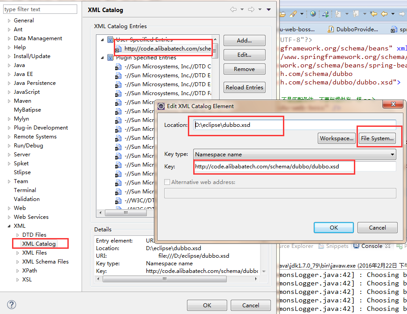Collapse the User Specified Entries group
The width and height of the screenshot is (407, 314).
click(102, 40)
